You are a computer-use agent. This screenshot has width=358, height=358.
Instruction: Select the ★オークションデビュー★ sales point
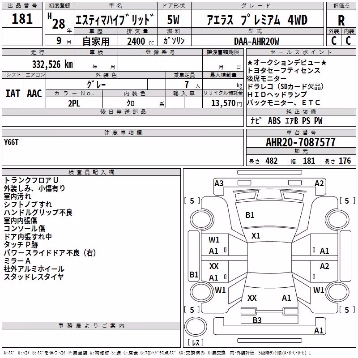pos(287,62)
